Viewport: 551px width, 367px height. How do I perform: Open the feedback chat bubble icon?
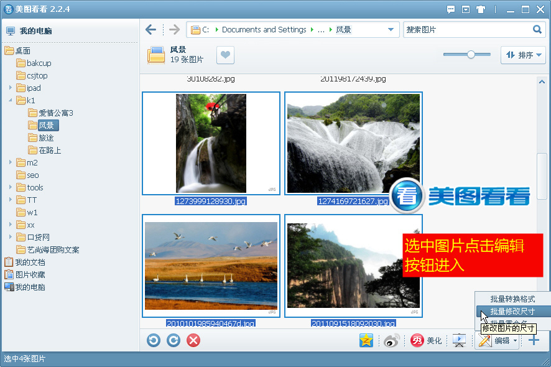(450, 9)
